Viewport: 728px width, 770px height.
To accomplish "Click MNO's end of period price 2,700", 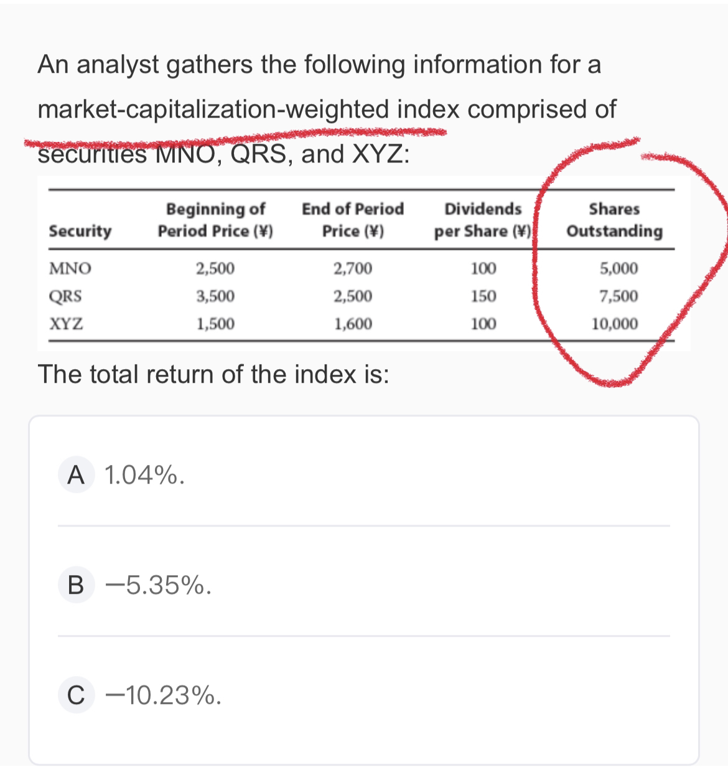I will click(x=353, y=269).
